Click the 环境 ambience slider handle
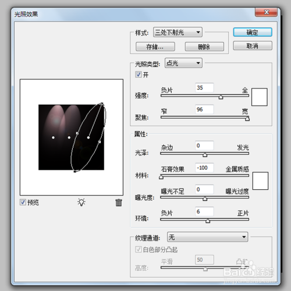Image resolution: width=291 pixels, height=291 pixels. [208, 221]
